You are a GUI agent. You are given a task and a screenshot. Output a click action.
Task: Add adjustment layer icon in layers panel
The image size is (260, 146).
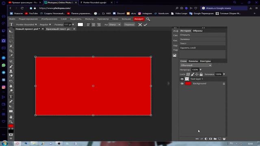coord(206,139)
